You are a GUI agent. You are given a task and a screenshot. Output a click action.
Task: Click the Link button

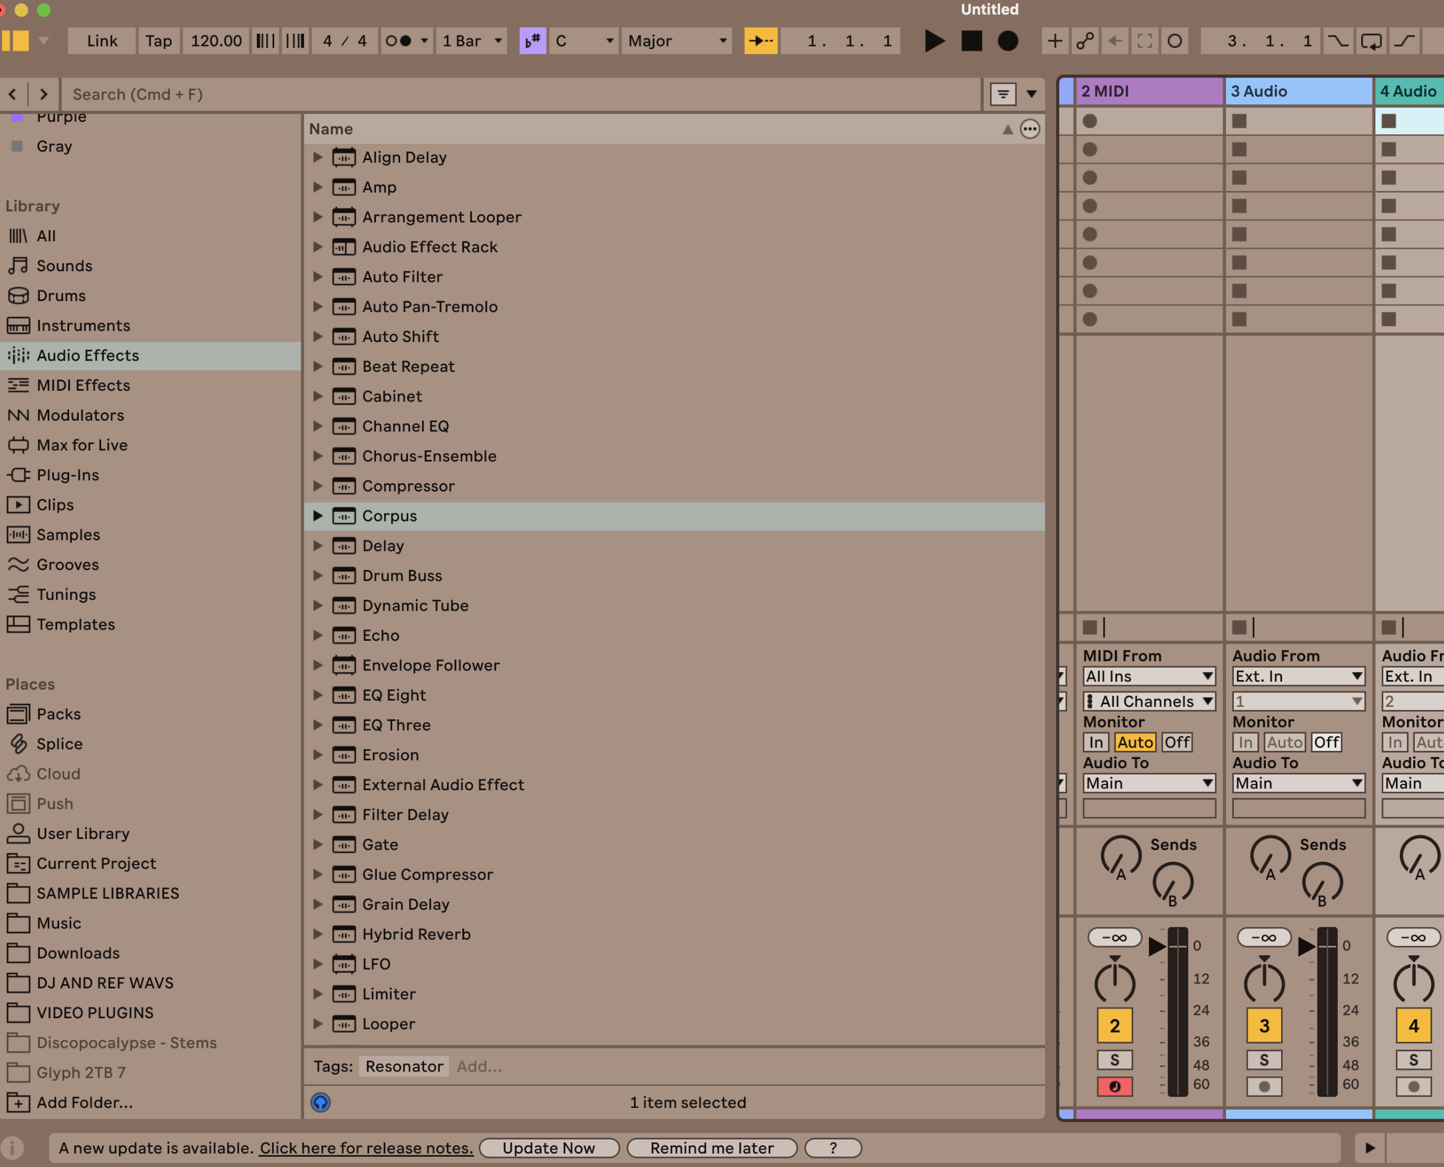[102, 41]
